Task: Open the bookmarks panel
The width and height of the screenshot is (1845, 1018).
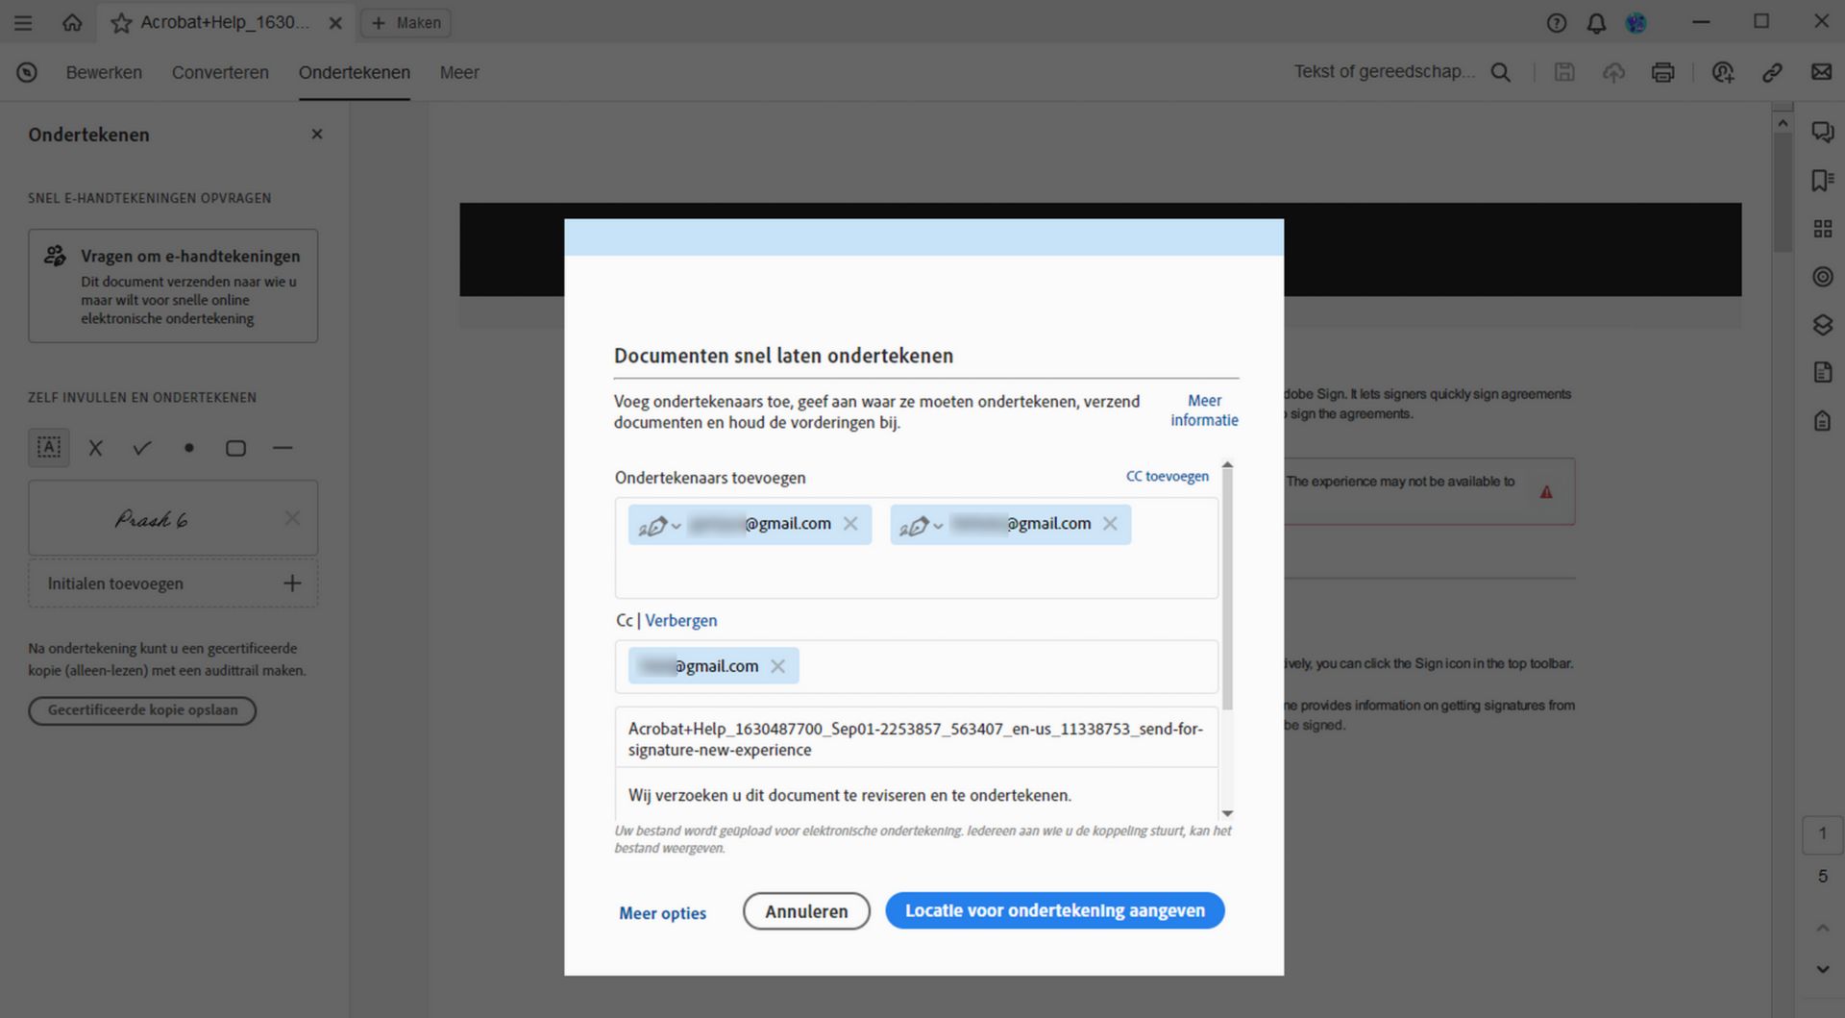Action: 1823,180
